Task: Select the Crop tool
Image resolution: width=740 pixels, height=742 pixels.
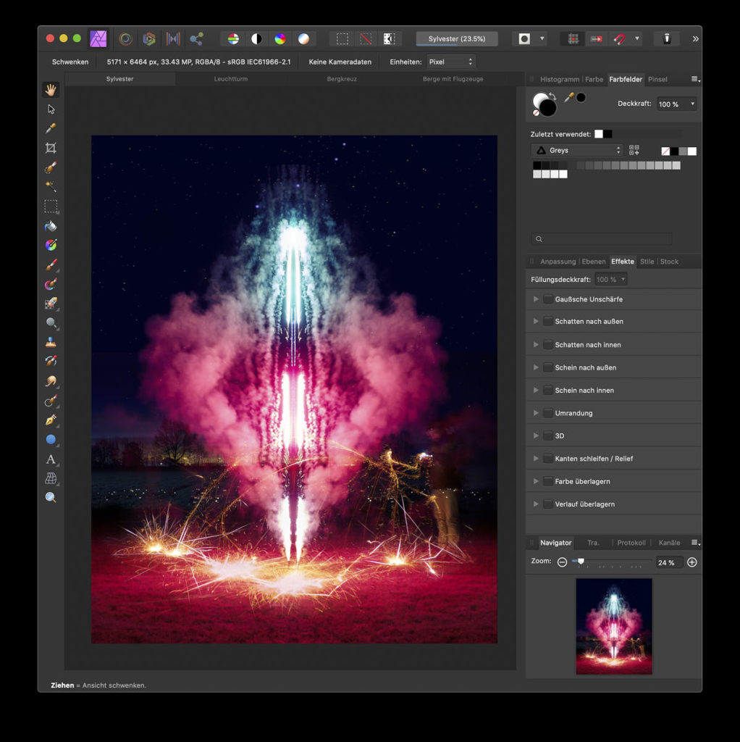Action: pyautogui.click(x=51, y=148)
